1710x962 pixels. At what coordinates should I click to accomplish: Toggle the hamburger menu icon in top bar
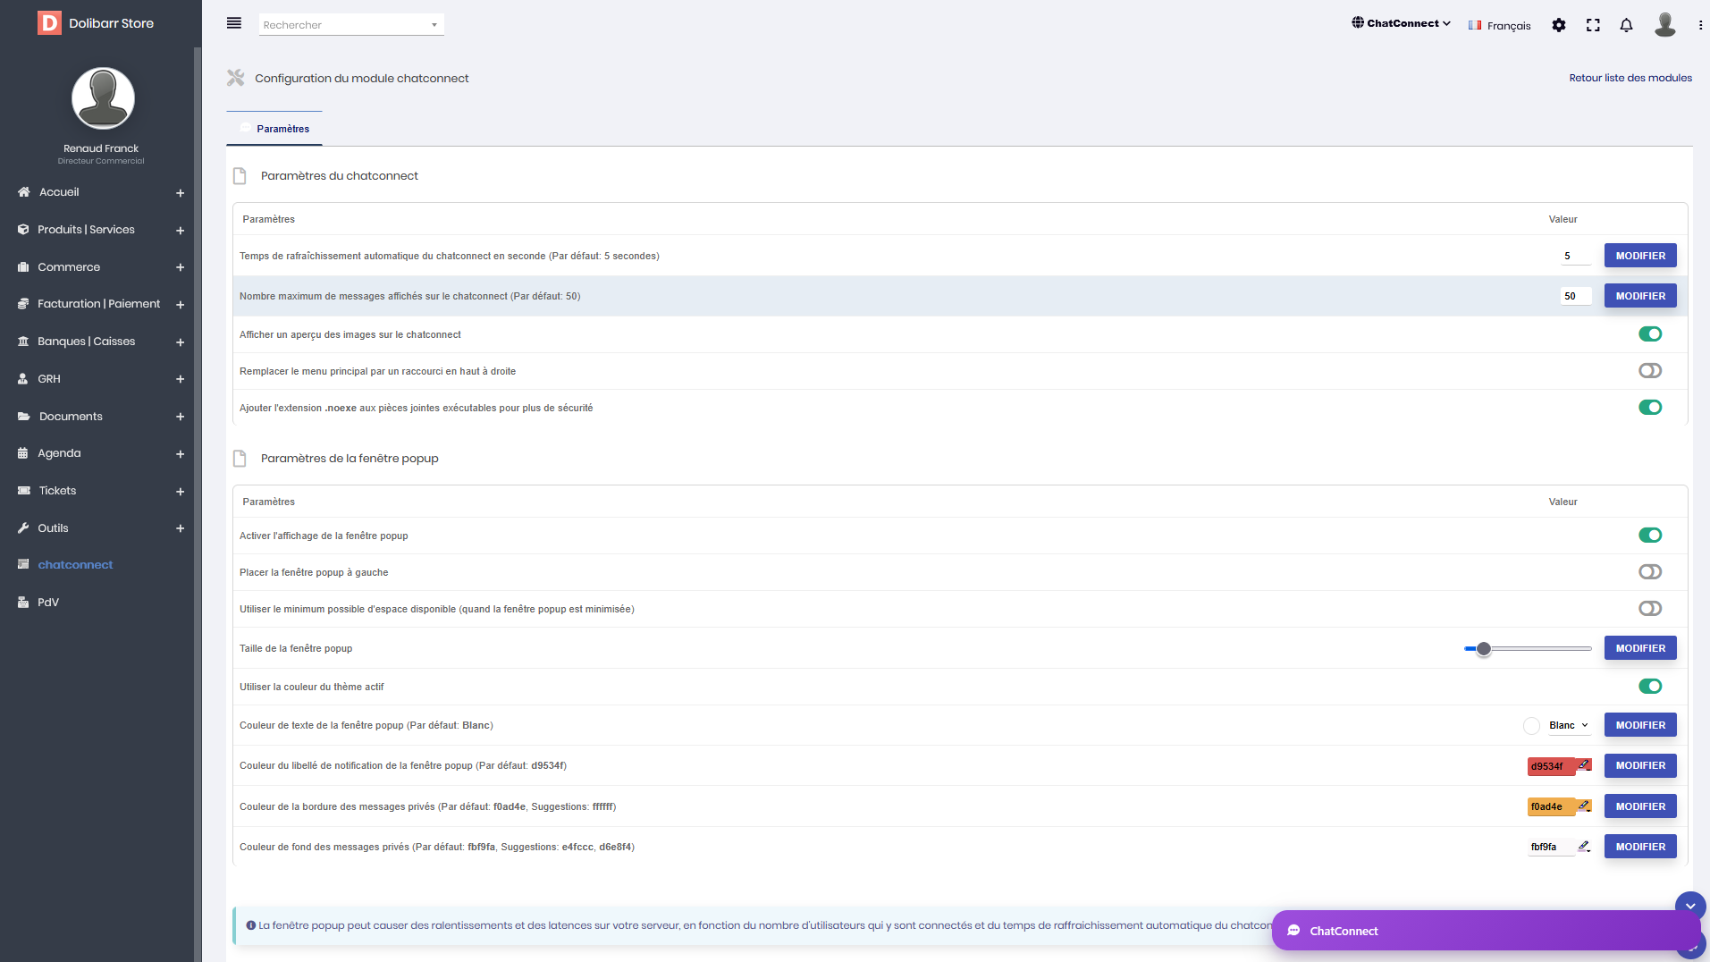[234, 23]
